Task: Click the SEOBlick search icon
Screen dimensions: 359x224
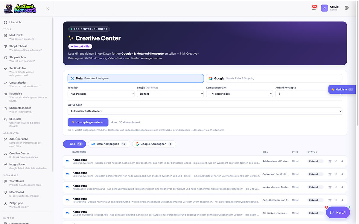Action: pos(6,119)
